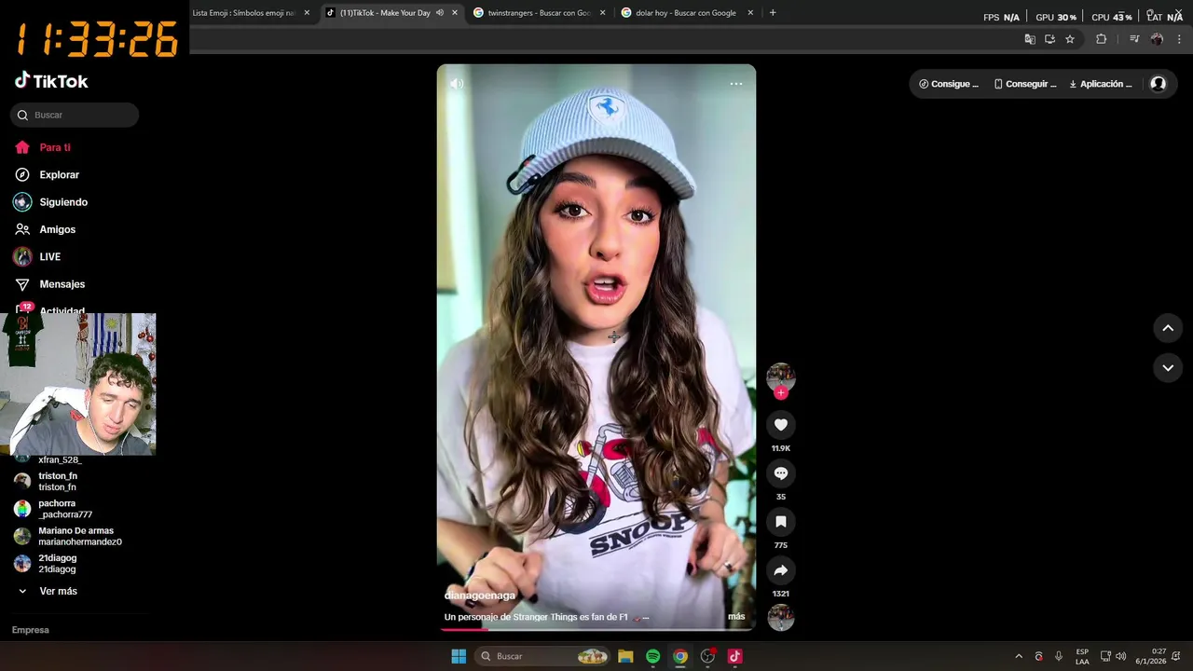
Task: Close the twinstrangers tab
Action: (x=603, y=13)
